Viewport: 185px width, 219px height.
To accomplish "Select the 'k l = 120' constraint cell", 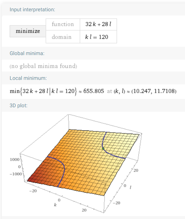I will click(98, 37).
